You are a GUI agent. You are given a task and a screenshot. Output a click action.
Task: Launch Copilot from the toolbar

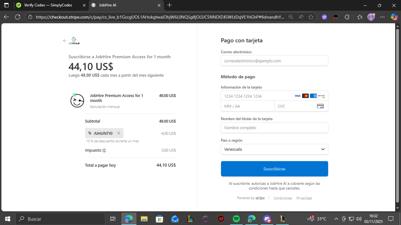(394, 17)
